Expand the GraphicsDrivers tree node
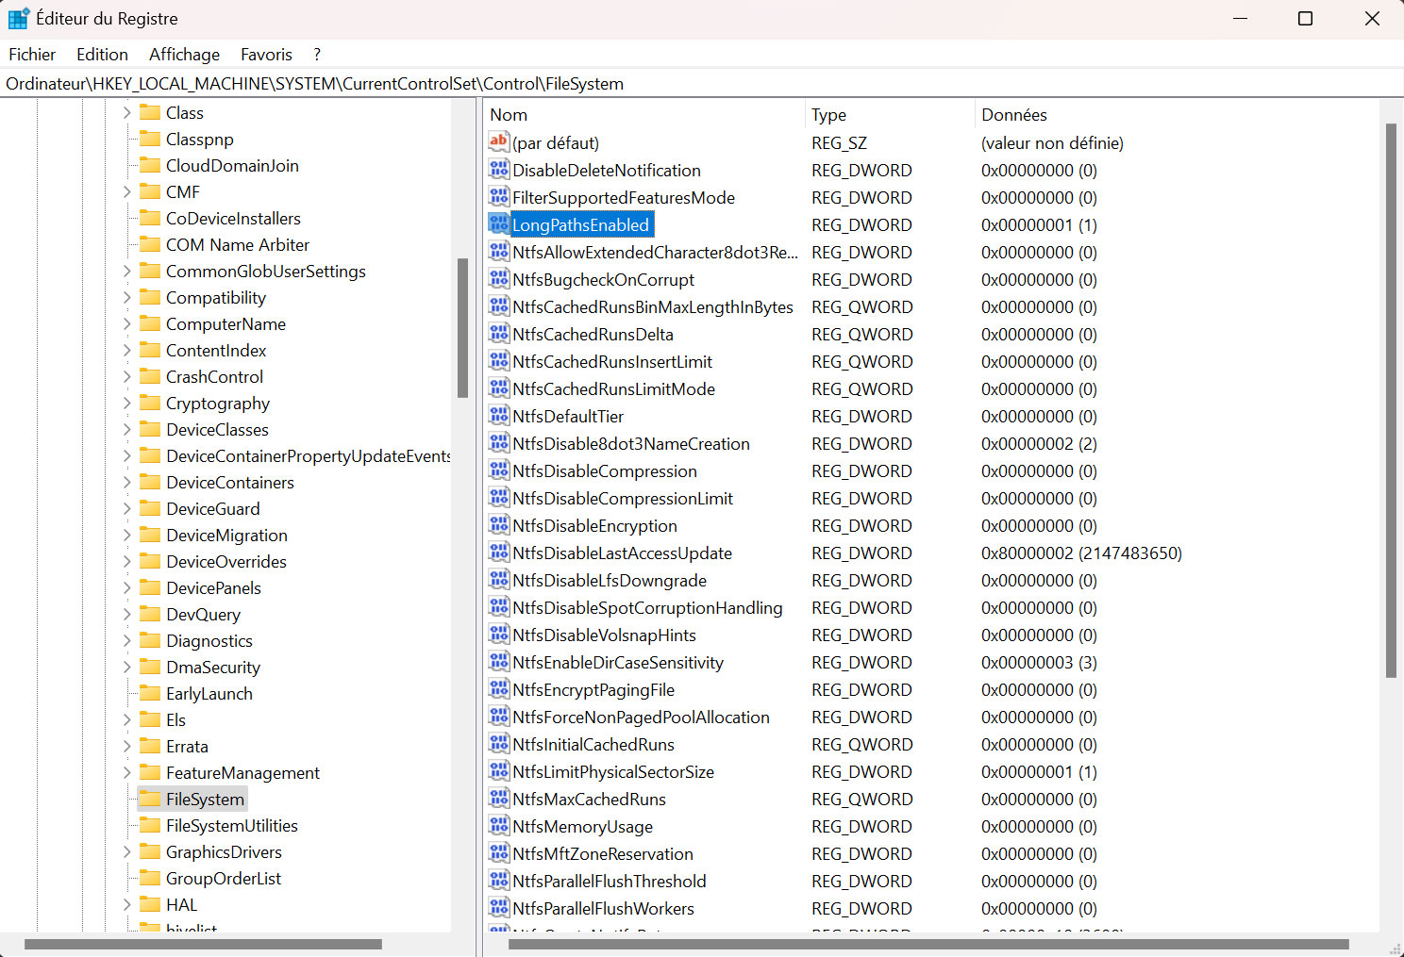Screen dimensions: 1404x957 (127, 851)
